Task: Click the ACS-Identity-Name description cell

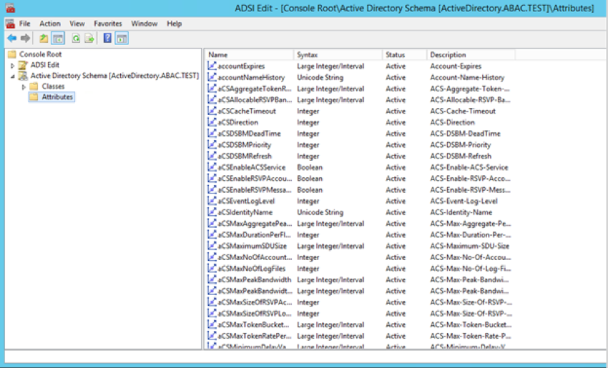Action: (461, 212)
